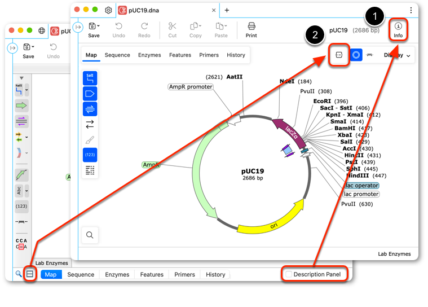Screen dimensions: 428x307
Task: Toggle the Show Translations double-arrow side button
Action: coord(90,124)
